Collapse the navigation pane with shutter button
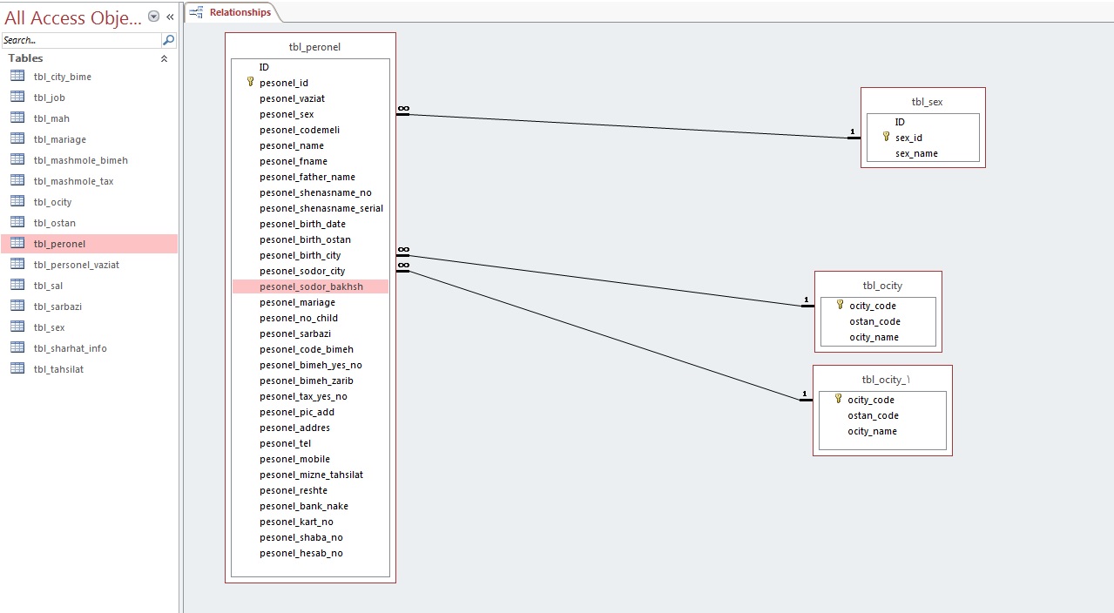The height and width of the screenshot is (613, 1114). pyautogui.click(x=170, y=17)
